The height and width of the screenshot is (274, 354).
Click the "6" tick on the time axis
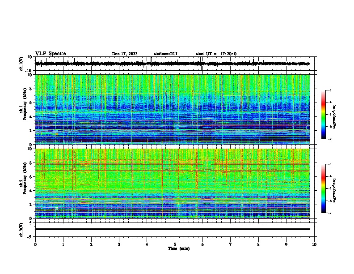(203, 244)
